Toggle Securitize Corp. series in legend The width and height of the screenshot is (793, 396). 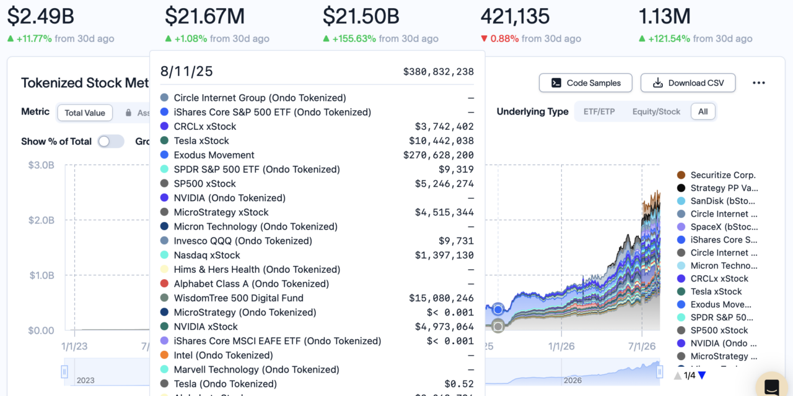pos(716,175)
